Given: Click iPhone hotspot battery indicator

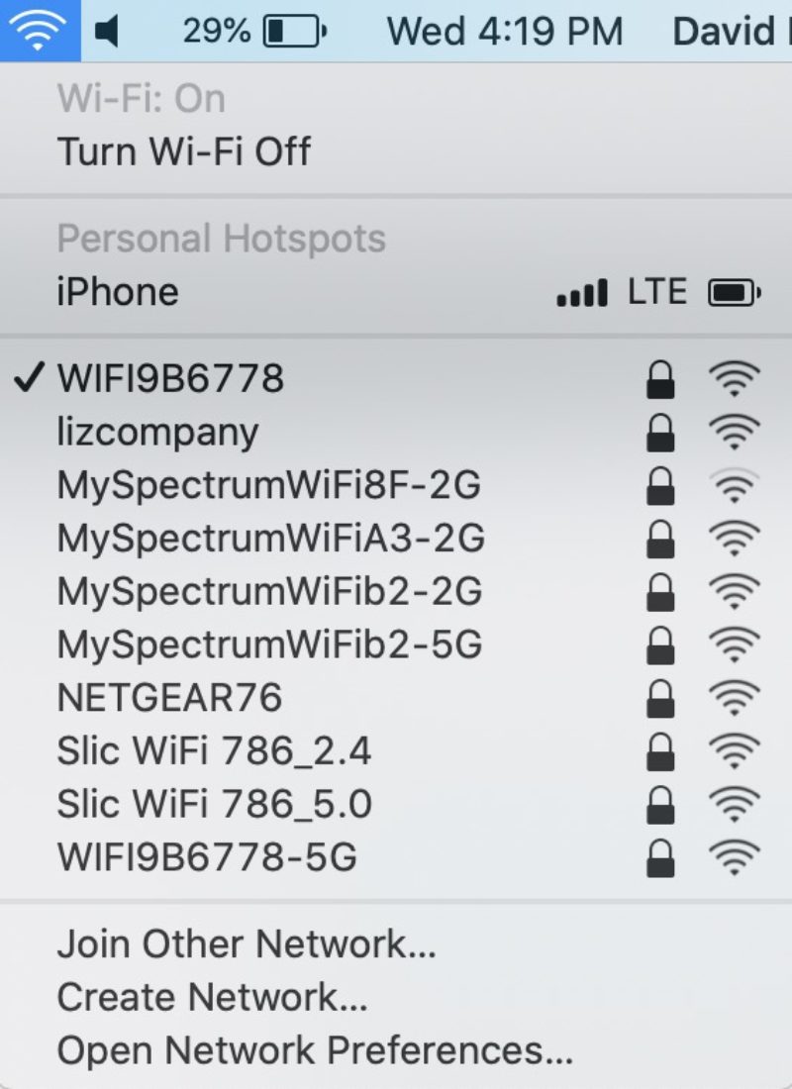Looking at the screenshot, I should [735, 292].
